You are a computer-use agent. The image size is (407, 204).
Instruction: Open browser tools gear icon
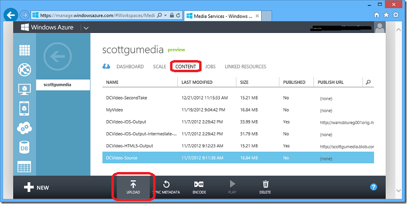click(x=395, y=15)
